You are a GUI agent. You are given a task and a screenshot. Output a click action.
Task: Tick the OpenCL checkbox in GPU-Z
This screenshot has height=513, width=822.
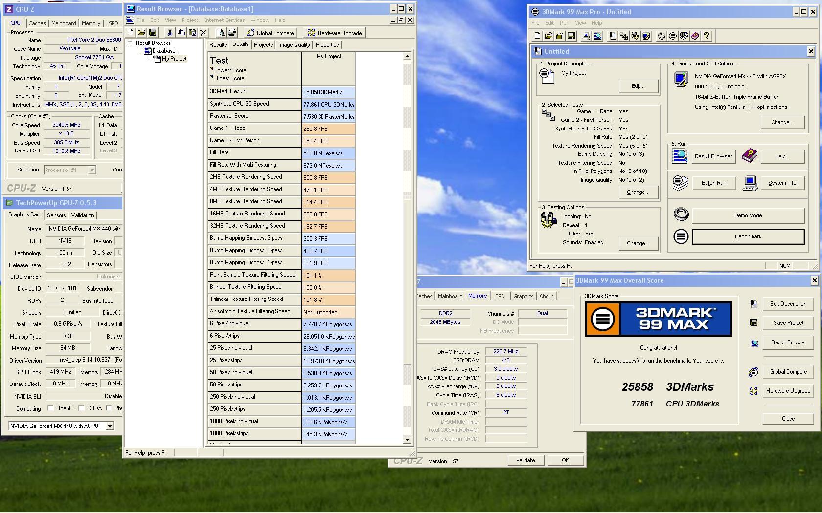tap(50, 408)
